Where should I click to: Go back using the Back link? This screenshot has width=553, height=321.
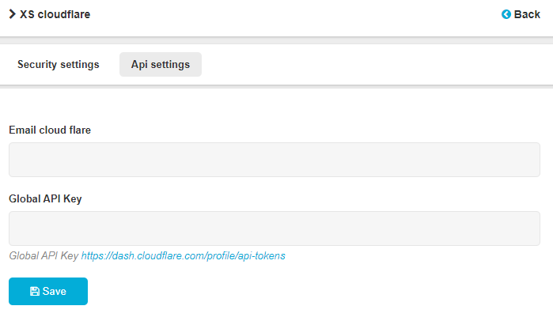pyautogui.click(x=521, y=14)
